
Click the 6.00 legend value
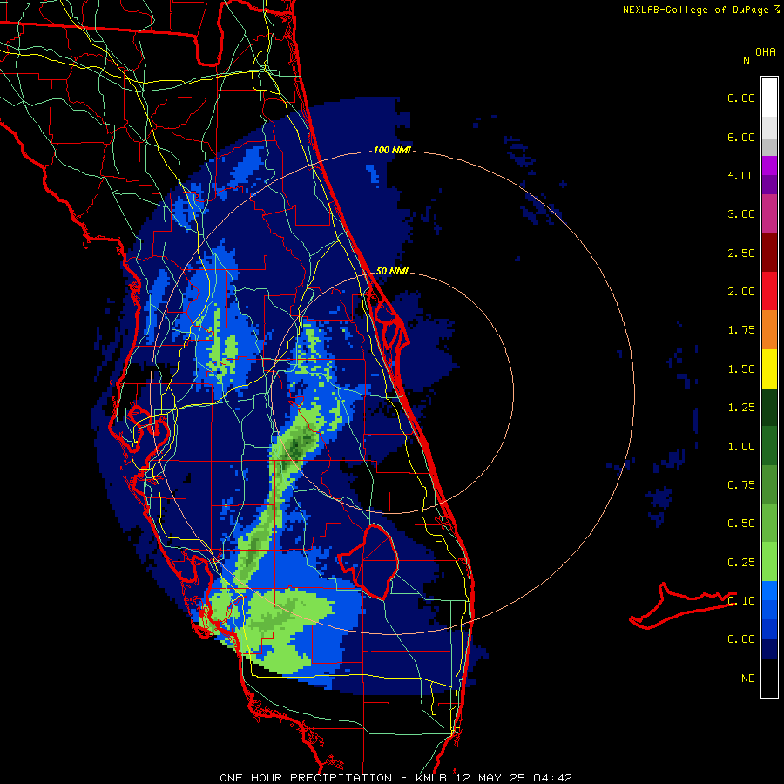[741, 137]
